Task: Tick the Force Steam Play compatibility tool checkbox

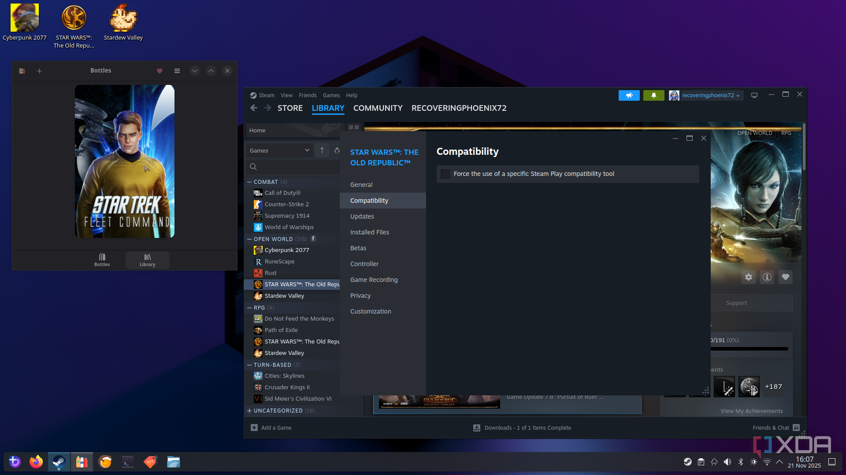Action: point(445,174)
